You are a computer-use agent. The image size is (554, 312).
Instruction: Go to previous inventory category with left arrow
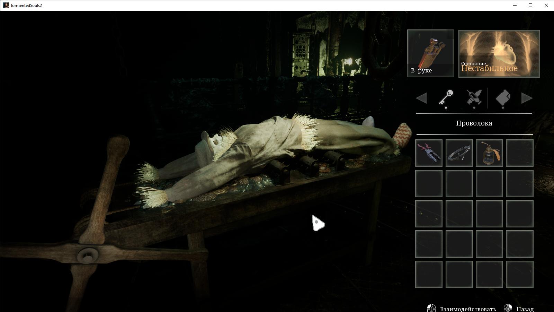pyautogui.click(x=421, y=98)
